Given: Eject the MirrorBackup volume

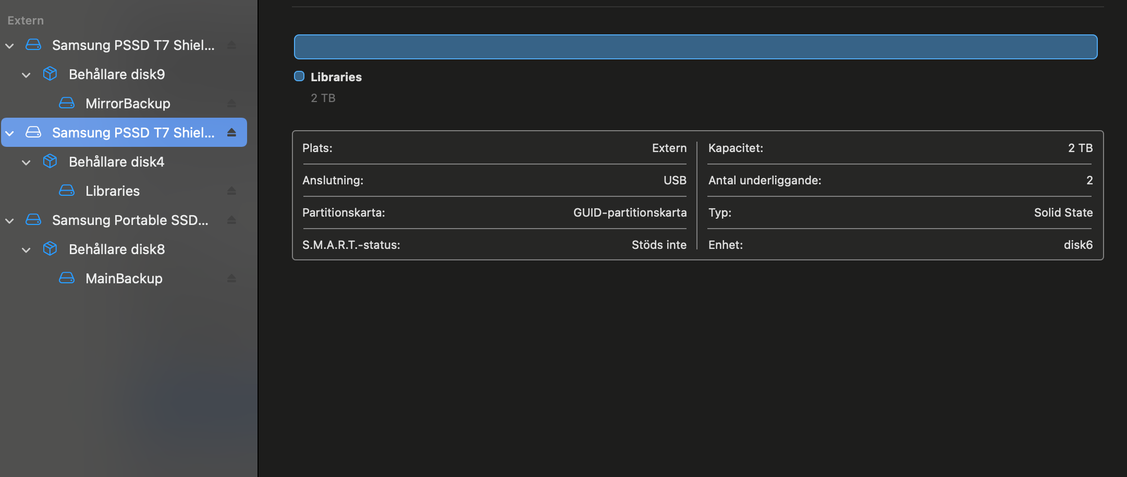Looking at the screenshot, I should 232,103.
